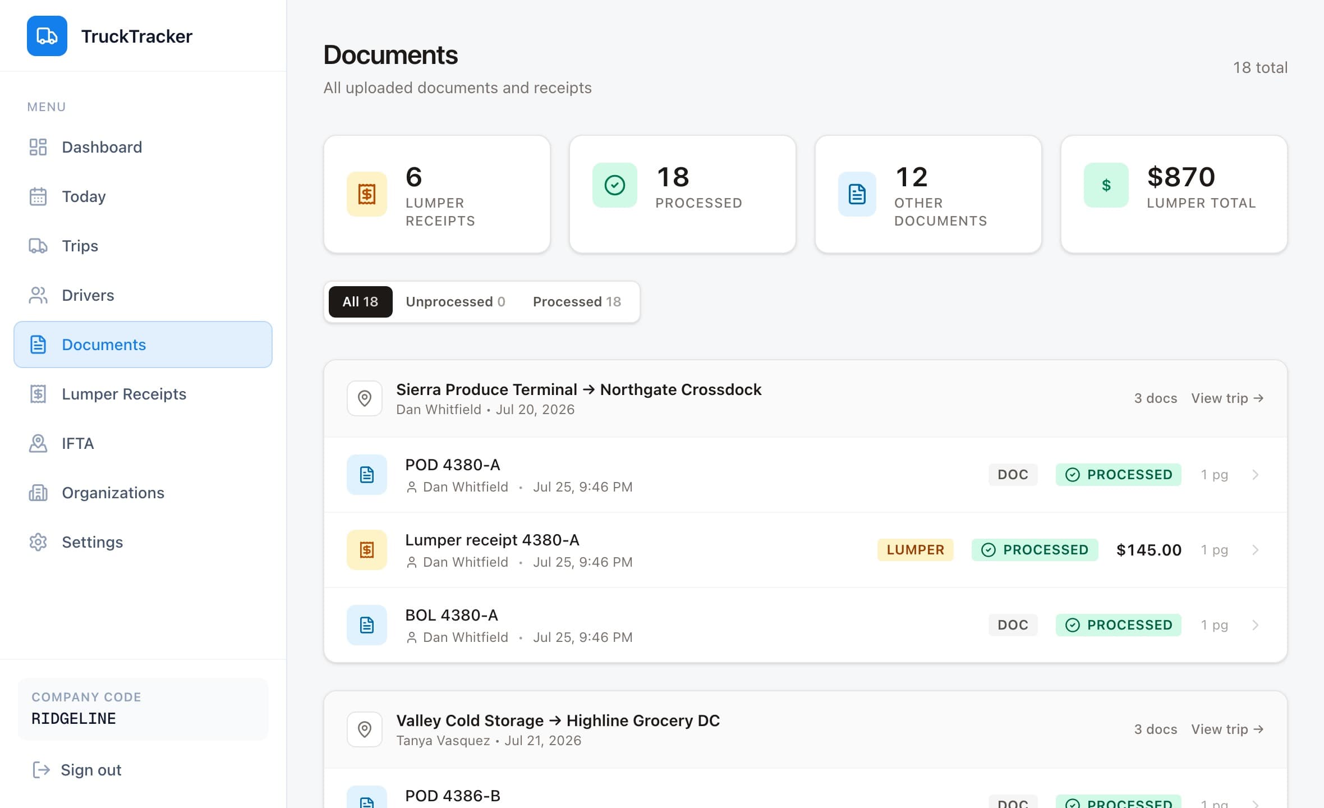Click the TruckTracker brand name
This screenshot has height=808, width=1324.
137,36
